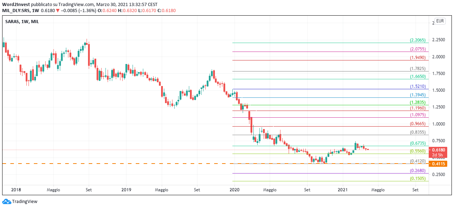Click the (1.6650) level label
The width and height of the screenshot is (454, 208).
point(418,77)
